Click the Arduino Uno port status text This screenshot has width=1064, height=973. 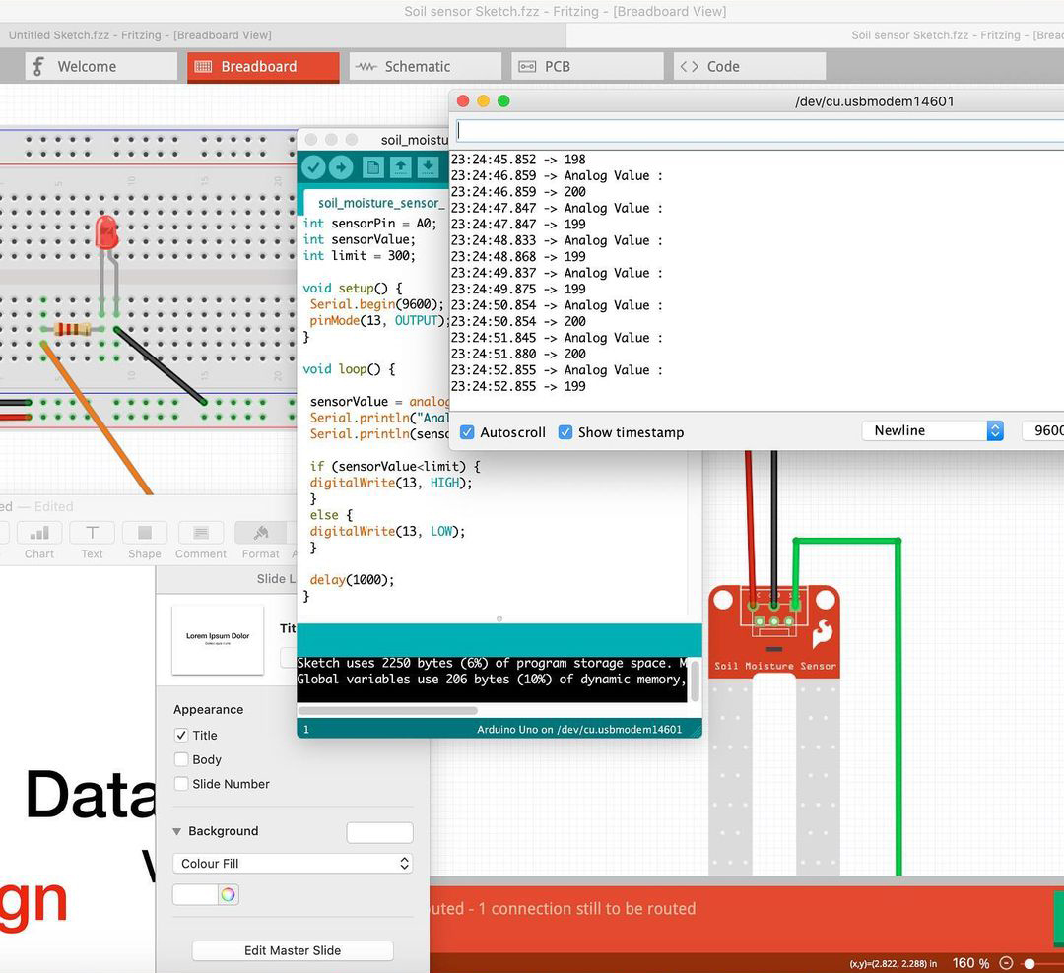coord(579,730)
